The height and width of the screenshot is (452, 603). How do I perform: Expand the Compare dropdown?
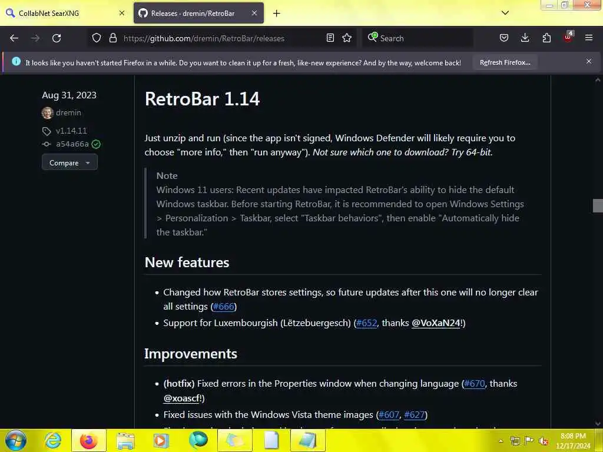[x=69, y=163]
